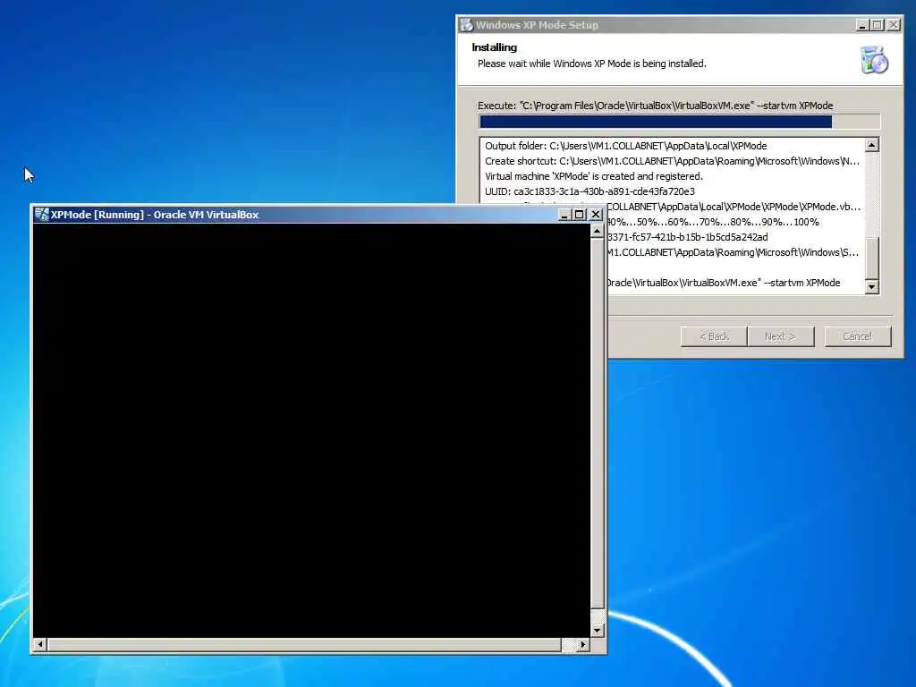Select the log line ending '--startvm XPMode'
916x687 pixels.
[x=724, y=283]
